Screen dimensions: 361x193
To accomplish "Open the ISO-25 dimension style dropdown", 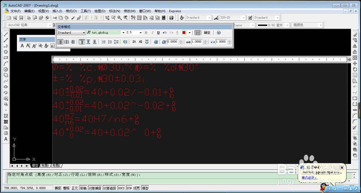I will pos(243,17).
